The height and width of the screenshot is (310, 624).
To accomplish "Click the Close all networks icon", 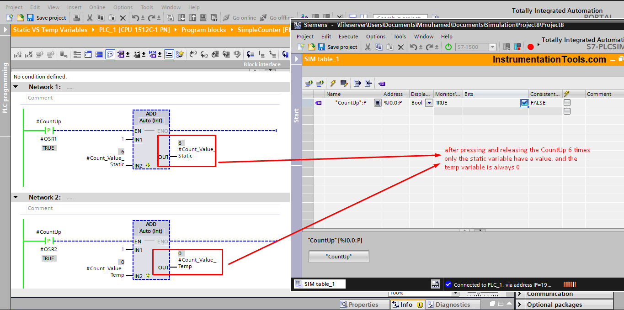I will pos(99,54).
